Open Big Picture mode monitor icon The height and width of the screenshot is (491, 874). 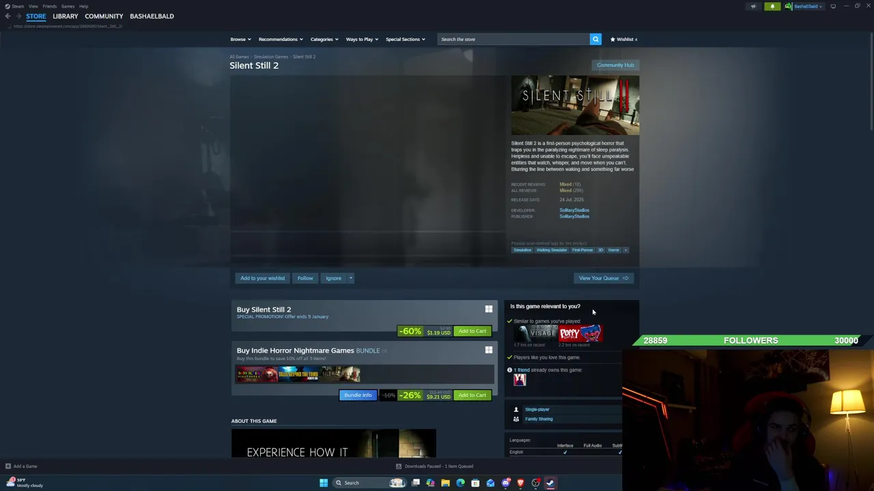click(833, 6)
